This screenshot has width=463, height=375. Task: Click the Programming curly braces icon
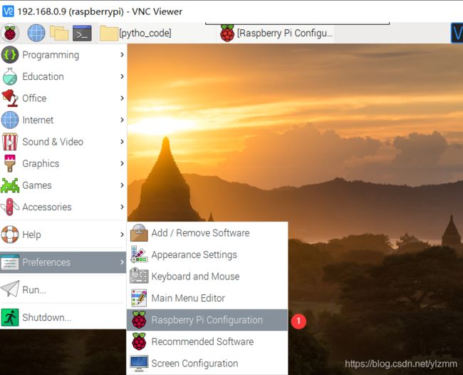pyautogui.click(x=10, y=55)
